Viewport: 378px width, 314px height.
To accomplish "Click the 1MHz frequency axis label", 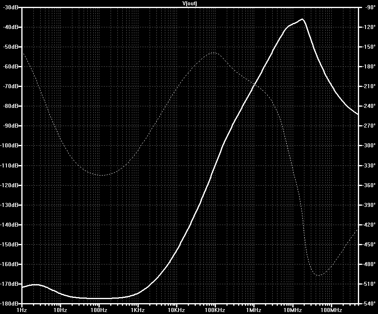I will tap(254, 310).
